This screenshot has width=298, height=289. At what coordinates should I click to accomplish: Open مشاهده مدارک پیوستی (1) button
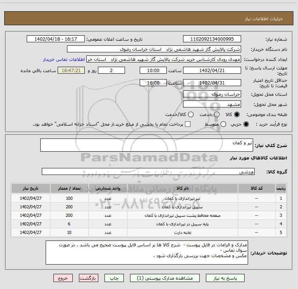click(x=165, y=278)
